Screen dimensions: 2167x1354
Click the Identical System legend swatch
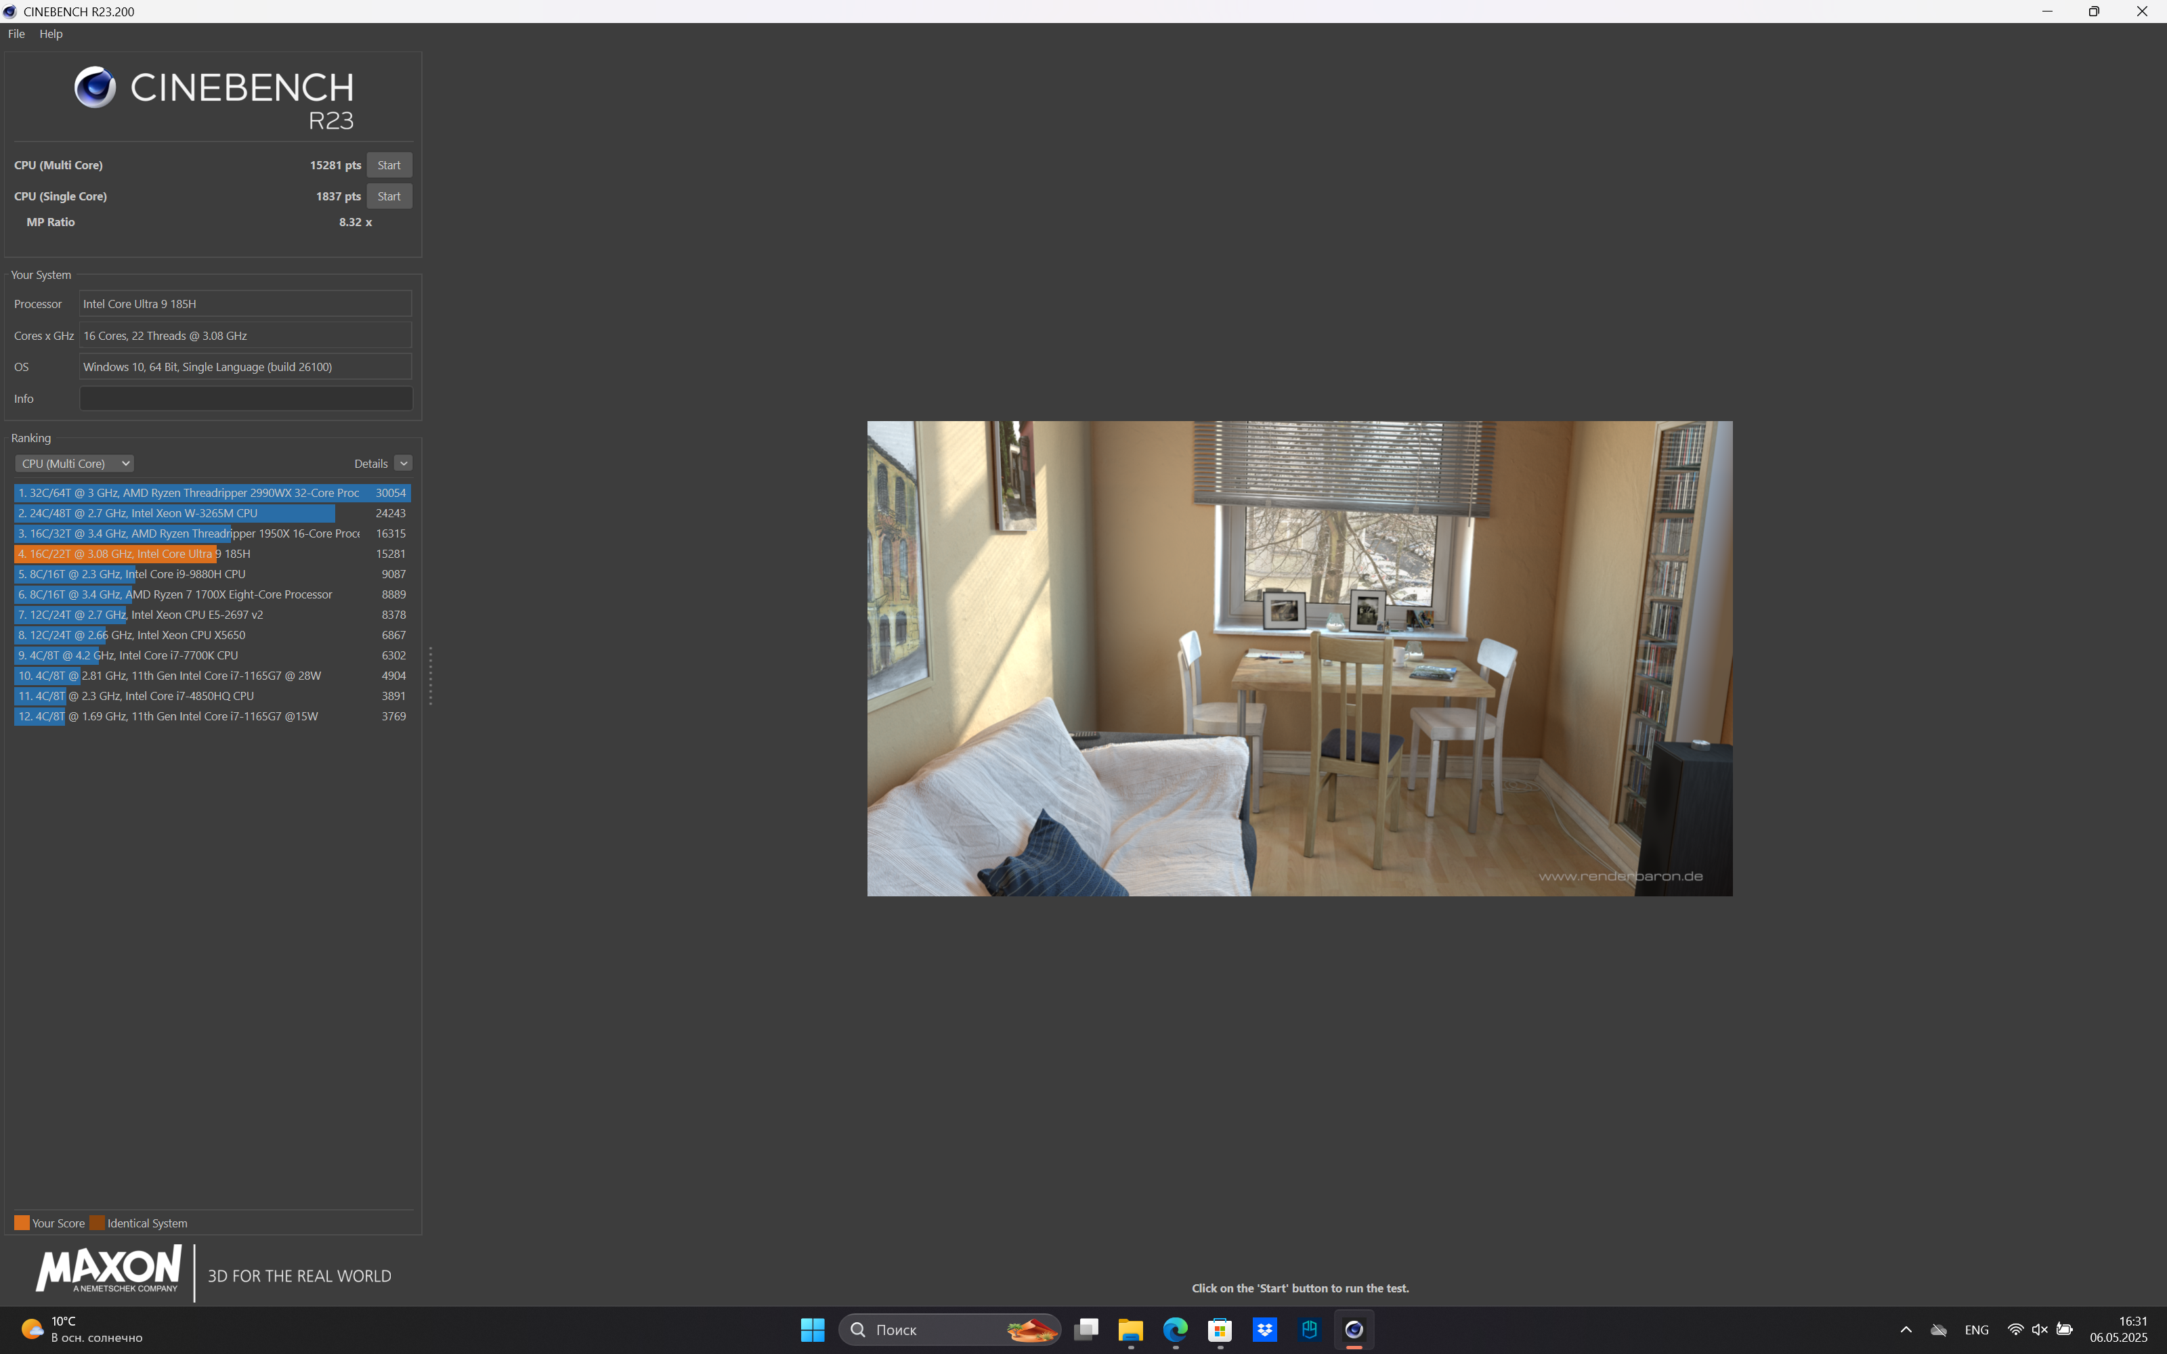tap(97, 1223)
